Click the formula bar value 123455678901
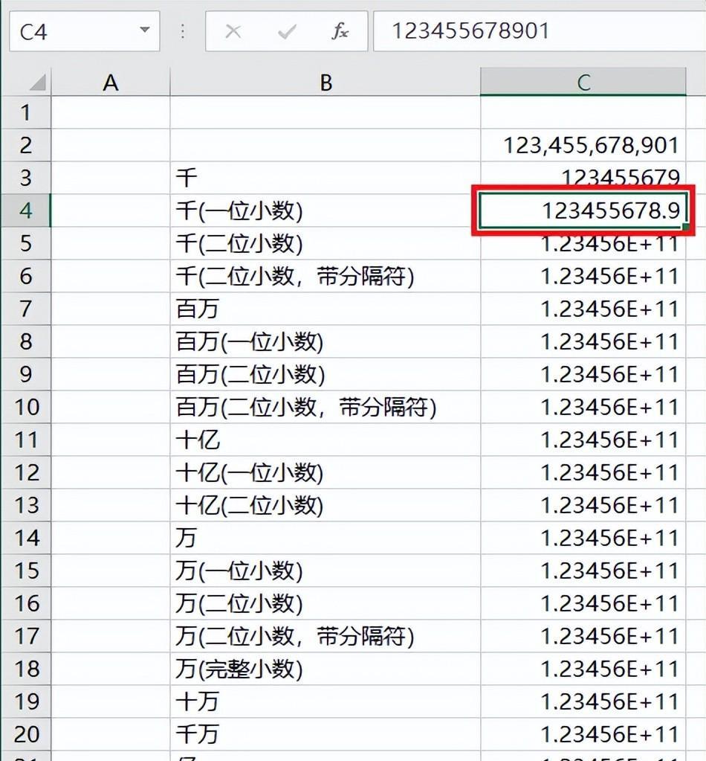This screenshot has height=761, width=706. point(470,31)
